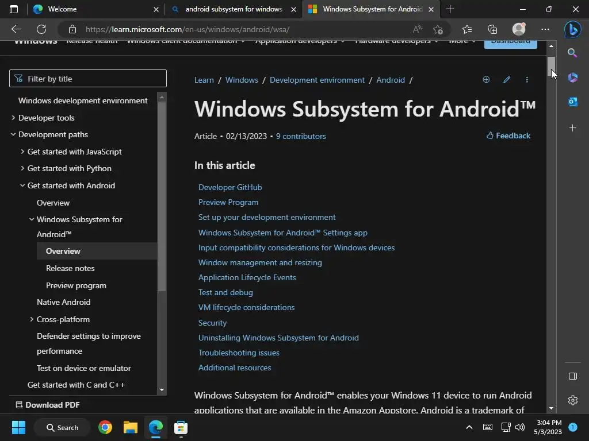Image resolution: width=589 pixels, height=441 pixels.
Task: Open sidebar settings gear icon
Action: coord(573,400)
